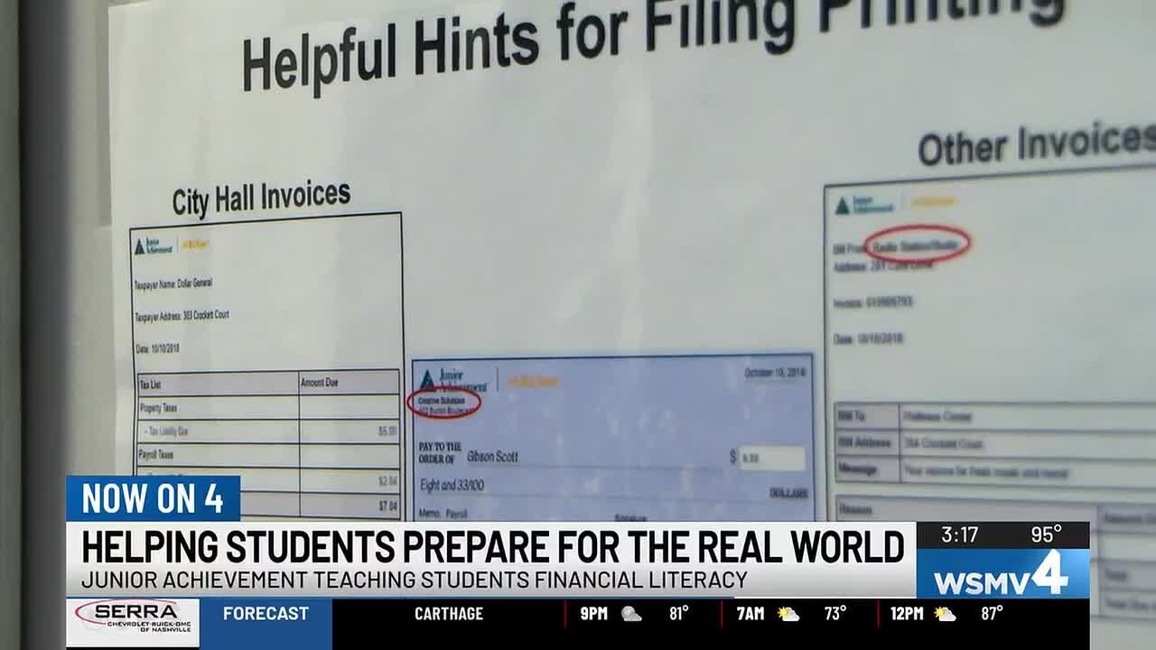Click the "Other Invoices" heading
Image resolution: width=1156 pixels, height=650 pixels.
tap(1037, 144)
